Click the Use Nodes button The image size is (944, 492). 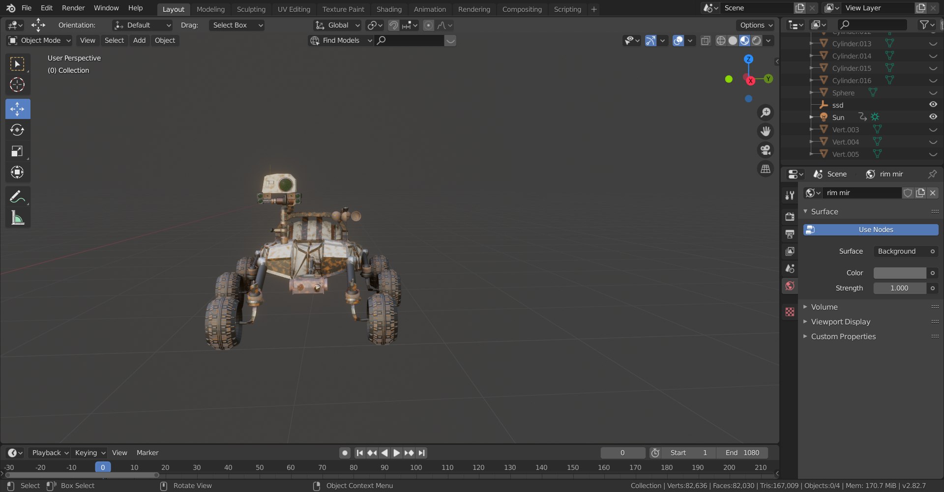pyautogui.click(x=871, y=230)
